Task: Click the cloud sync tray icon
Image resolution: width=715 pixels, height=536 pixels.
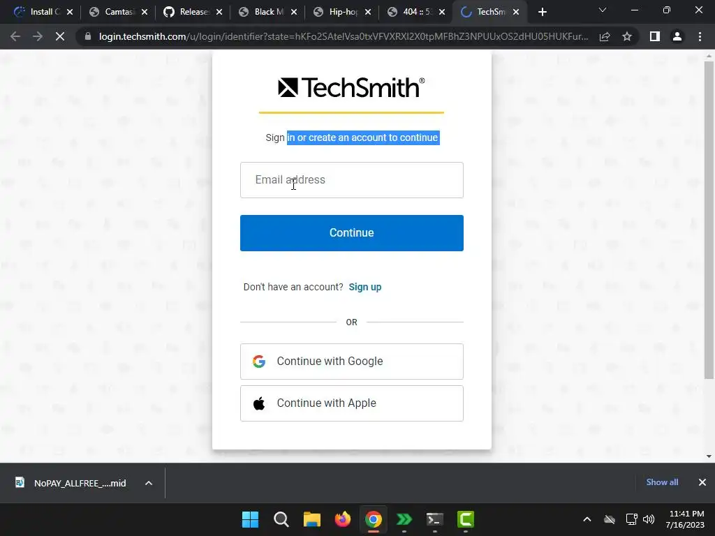Action: [x=610, y=519]
